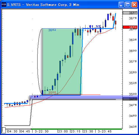This screenshot has width=139, height=135.
Task: Click the 3675 price axis label
Action: point(133,18)
